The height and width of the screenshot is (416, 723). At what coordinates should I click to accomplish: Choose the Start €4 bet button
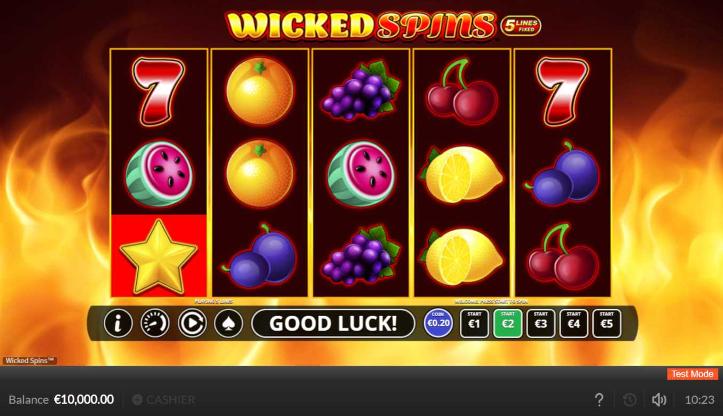tap(573, 324)
